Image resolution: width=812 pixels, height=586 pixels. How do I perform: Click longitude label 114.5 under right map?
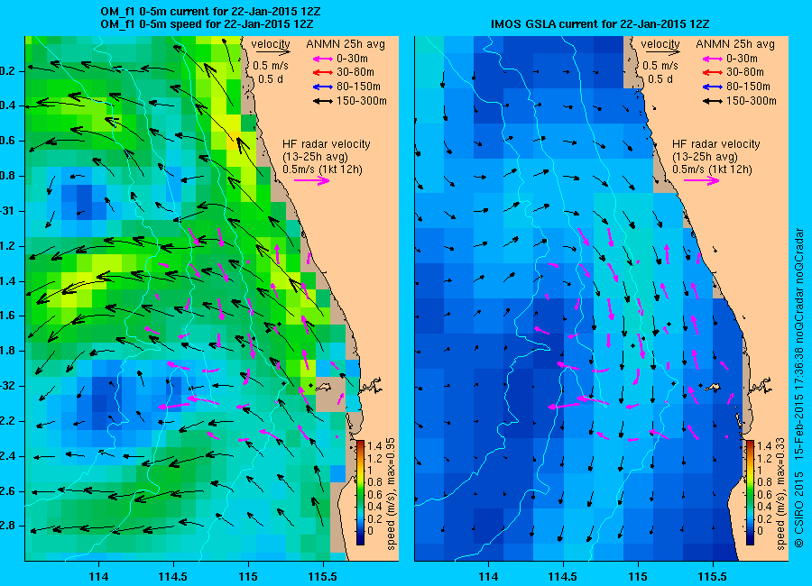click(562, 576)
